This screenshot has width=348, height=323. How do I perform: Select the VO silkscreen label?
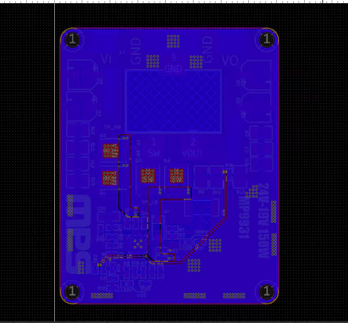point(230,61)
